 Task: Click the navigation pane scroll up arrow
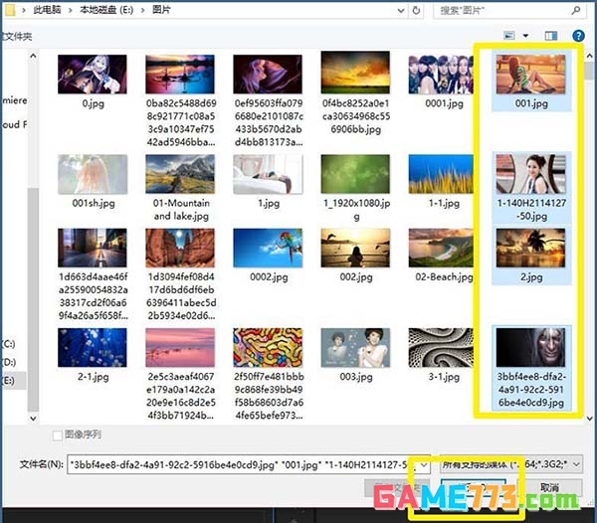pos(33,56)
